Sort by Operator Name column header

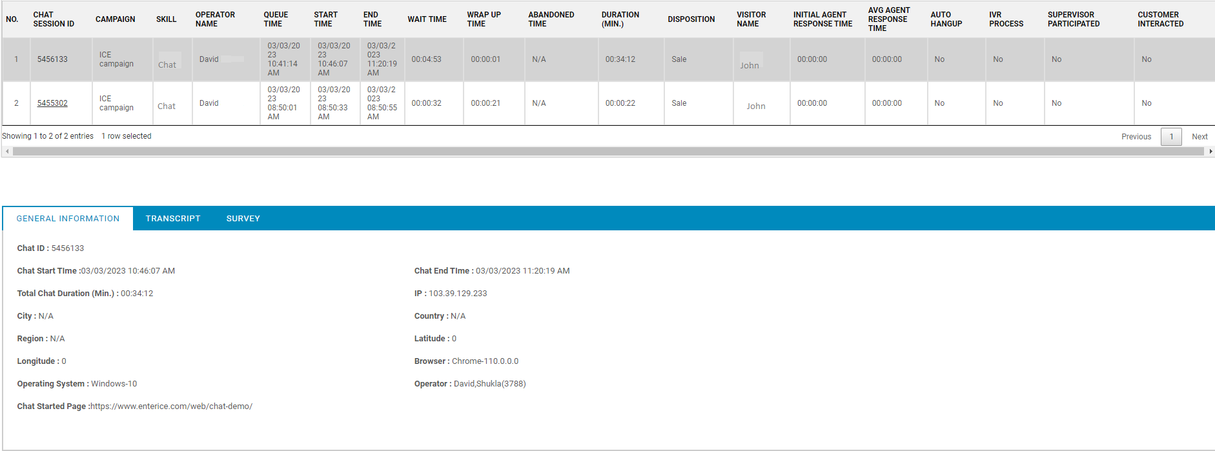click(x=215, y=19)
